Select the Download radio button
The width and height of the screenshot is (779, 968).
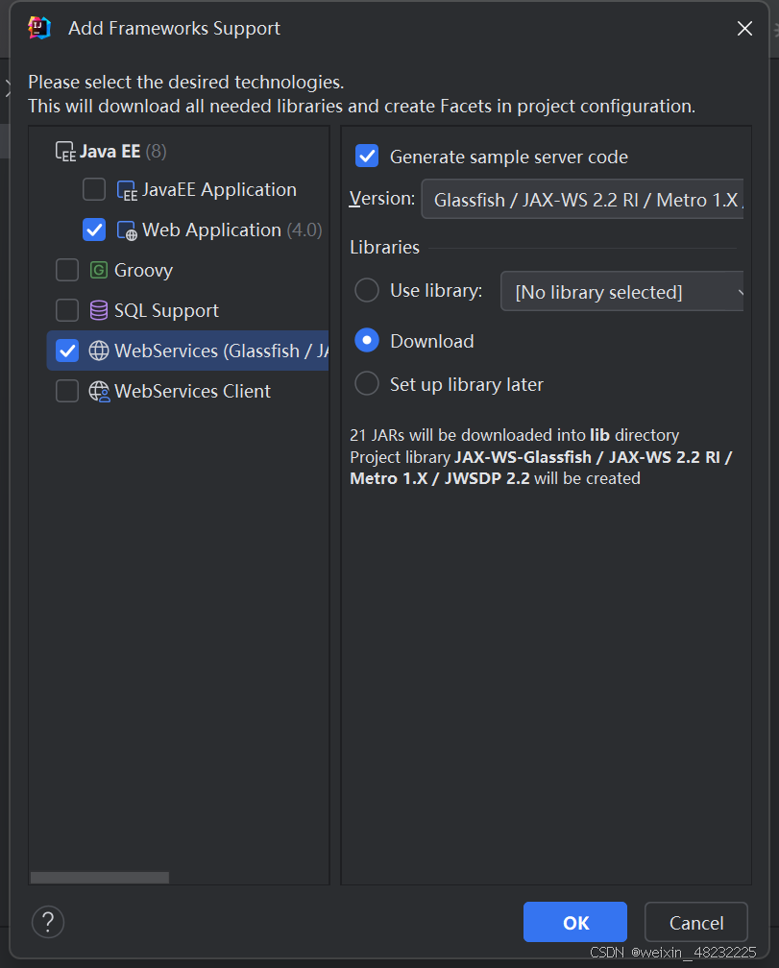tap(367, 340)
